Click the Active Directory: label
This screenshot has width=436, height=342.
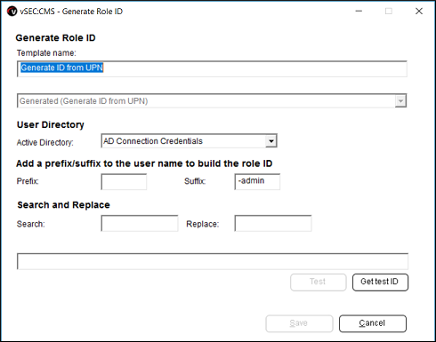(x=44, y=142)
